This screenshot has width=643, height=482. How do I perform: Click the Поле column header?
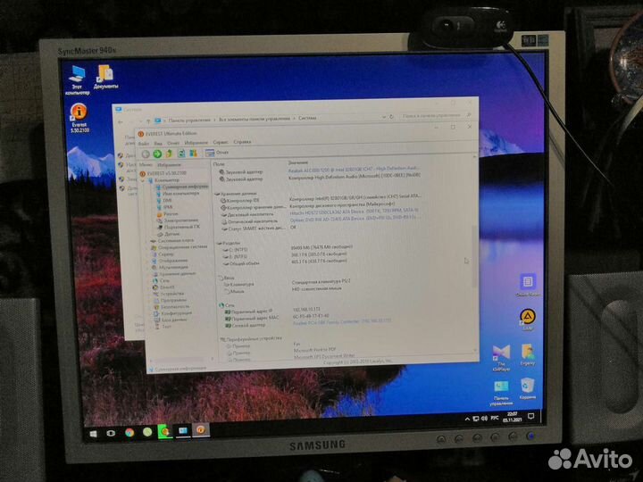[x=219, y=164]
